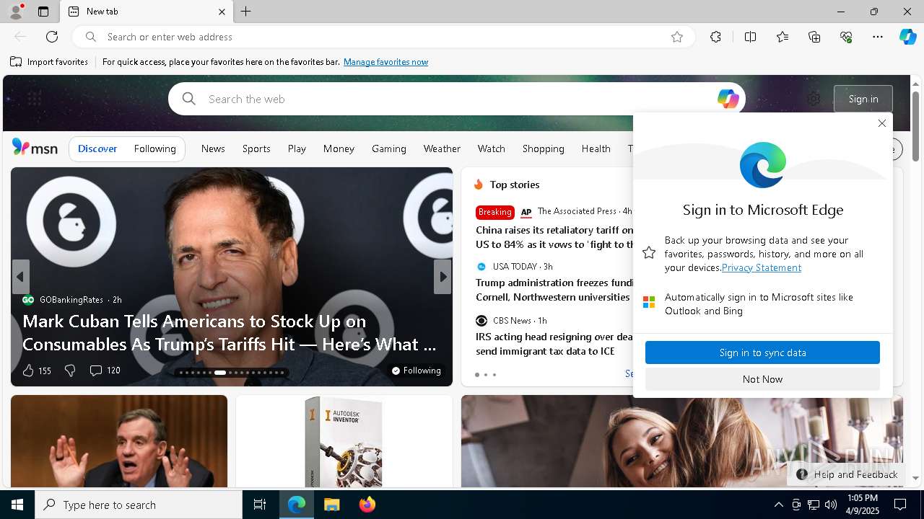The image size is (924, 519).
Task: Go to next carousel slide arrow
Action: [443, 277]
